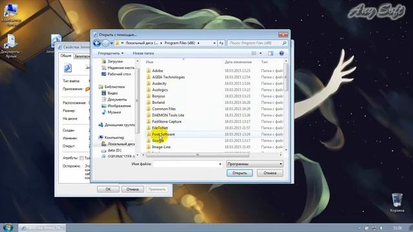The image size is (413, 232).
Task: Click the file list horizontal scrollbar
Action: [197, 155]
